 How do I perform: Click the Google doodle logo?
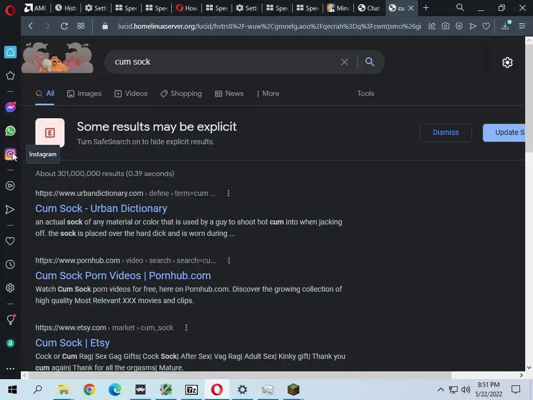[57, 58]
